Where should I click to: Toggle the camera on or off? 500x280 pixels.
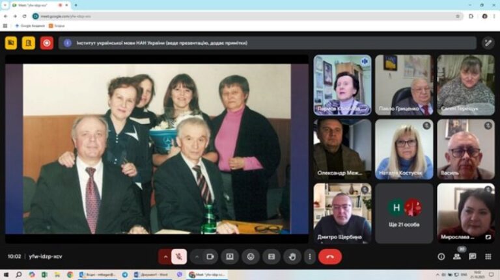210,257
